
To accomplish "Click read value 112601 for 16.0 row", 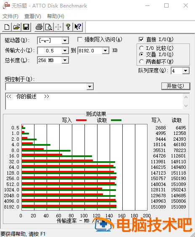I will click(178, 156).
